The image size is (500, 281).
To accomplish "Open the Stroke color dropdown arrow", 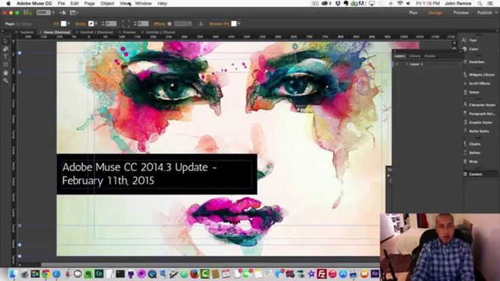I will click(x=96, y=24).
